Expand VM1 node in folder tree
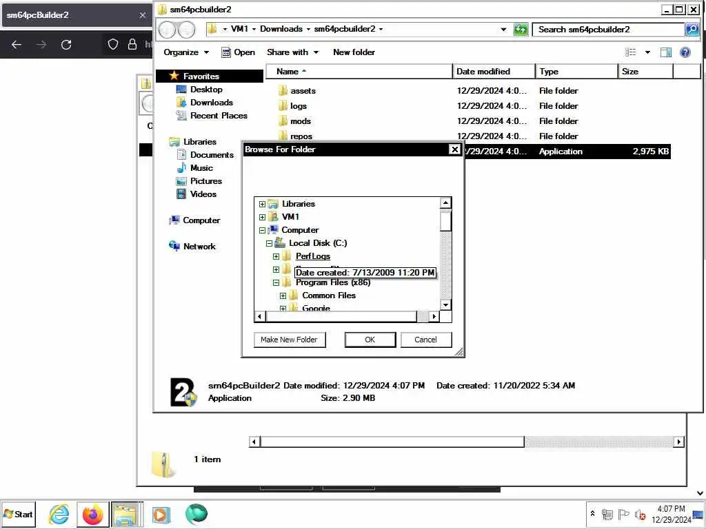The image size is (706, 529). click(262, 217)
